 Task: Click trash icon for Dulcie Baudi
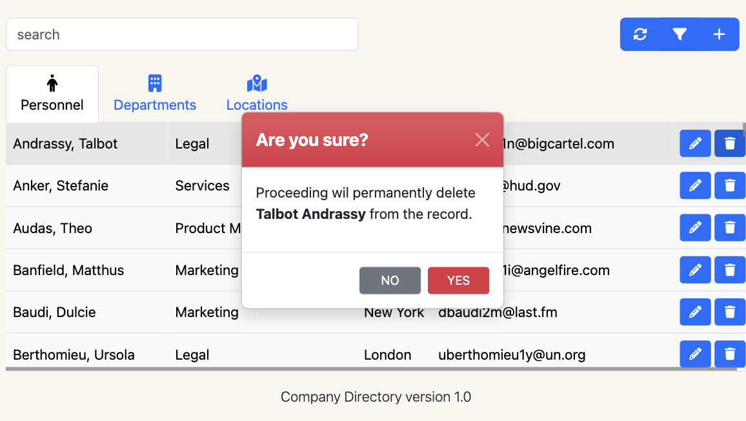pyautogui.click(x=730, y=312)
